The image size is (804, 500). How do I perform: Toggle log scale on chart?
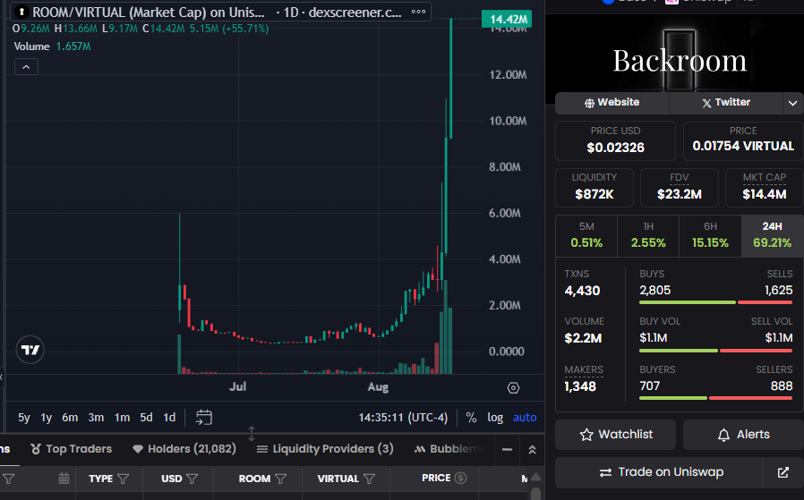pos(495,418)
